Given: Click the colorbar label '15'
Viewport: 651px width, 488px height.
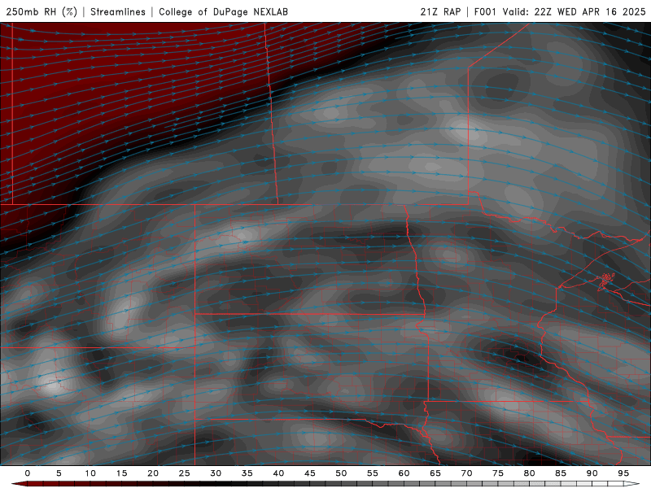Looking at the screenshot, I should coord(121,473).
